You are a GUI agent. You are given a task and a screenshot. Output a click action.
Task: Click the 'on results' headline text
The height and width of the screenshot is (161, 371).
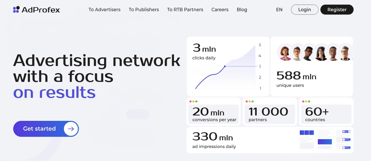54,92
